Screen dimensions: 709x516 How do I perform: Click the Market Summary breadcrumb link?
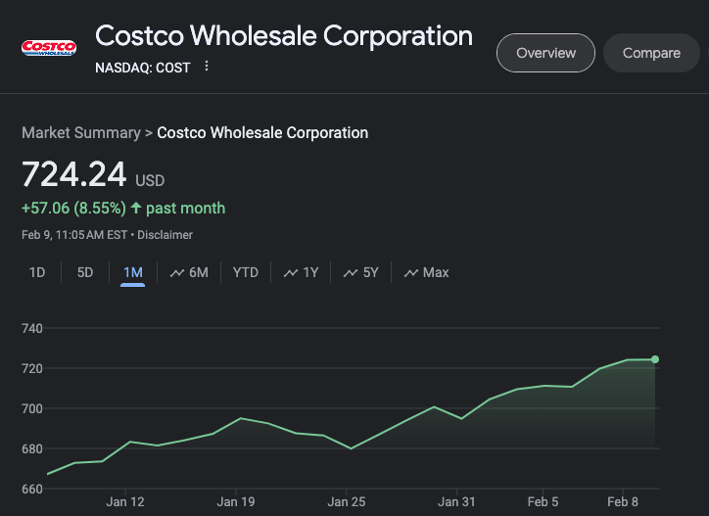point(80,132)
